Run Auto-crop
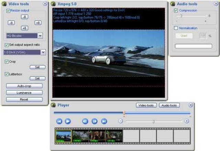This screenshot has width=220, height=151. 24,86
